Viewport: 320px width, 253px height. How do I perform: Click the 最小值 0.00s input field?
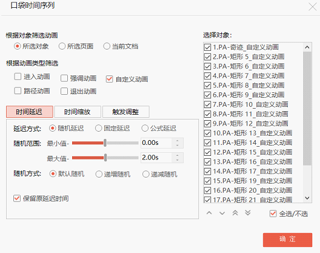point(156,143)
